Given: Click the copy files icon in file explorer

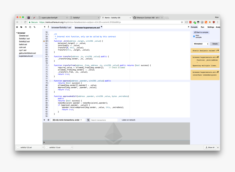Looking at the screenshot, I should pyautogui.click(x=30, y=27).
